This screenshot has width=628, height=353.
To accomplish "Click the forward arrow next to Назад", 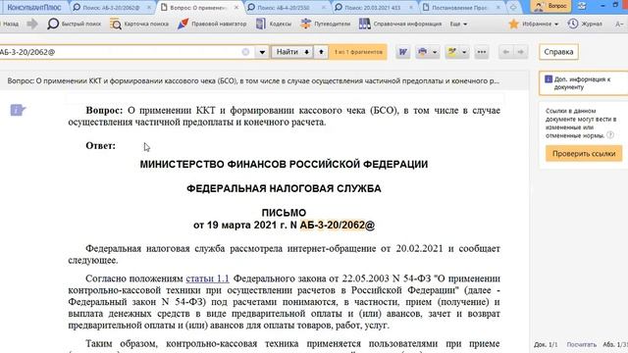I will (32, 24).
